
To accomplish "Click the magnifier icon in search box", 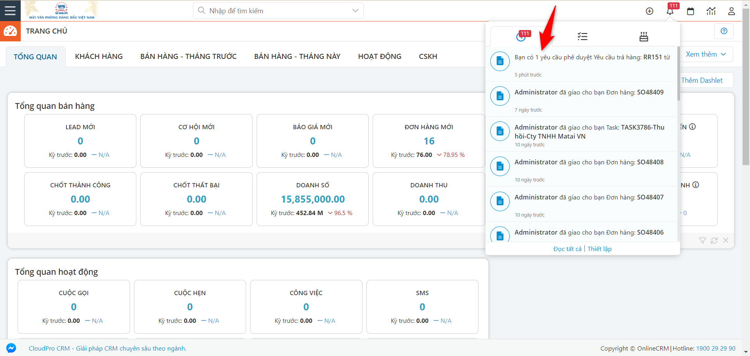I will [202, 11].
